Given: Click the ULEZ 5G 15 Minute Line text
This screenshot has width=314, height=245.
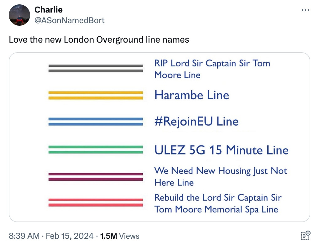Looking at the screenshot, I should (x=221, y=150).
